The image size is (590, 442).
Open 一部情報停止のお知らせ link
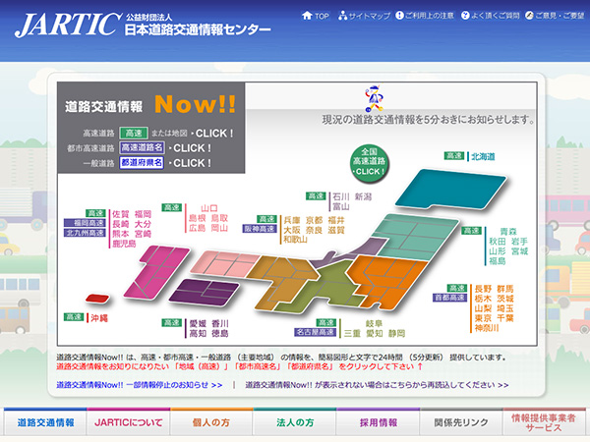coord(140,385)
